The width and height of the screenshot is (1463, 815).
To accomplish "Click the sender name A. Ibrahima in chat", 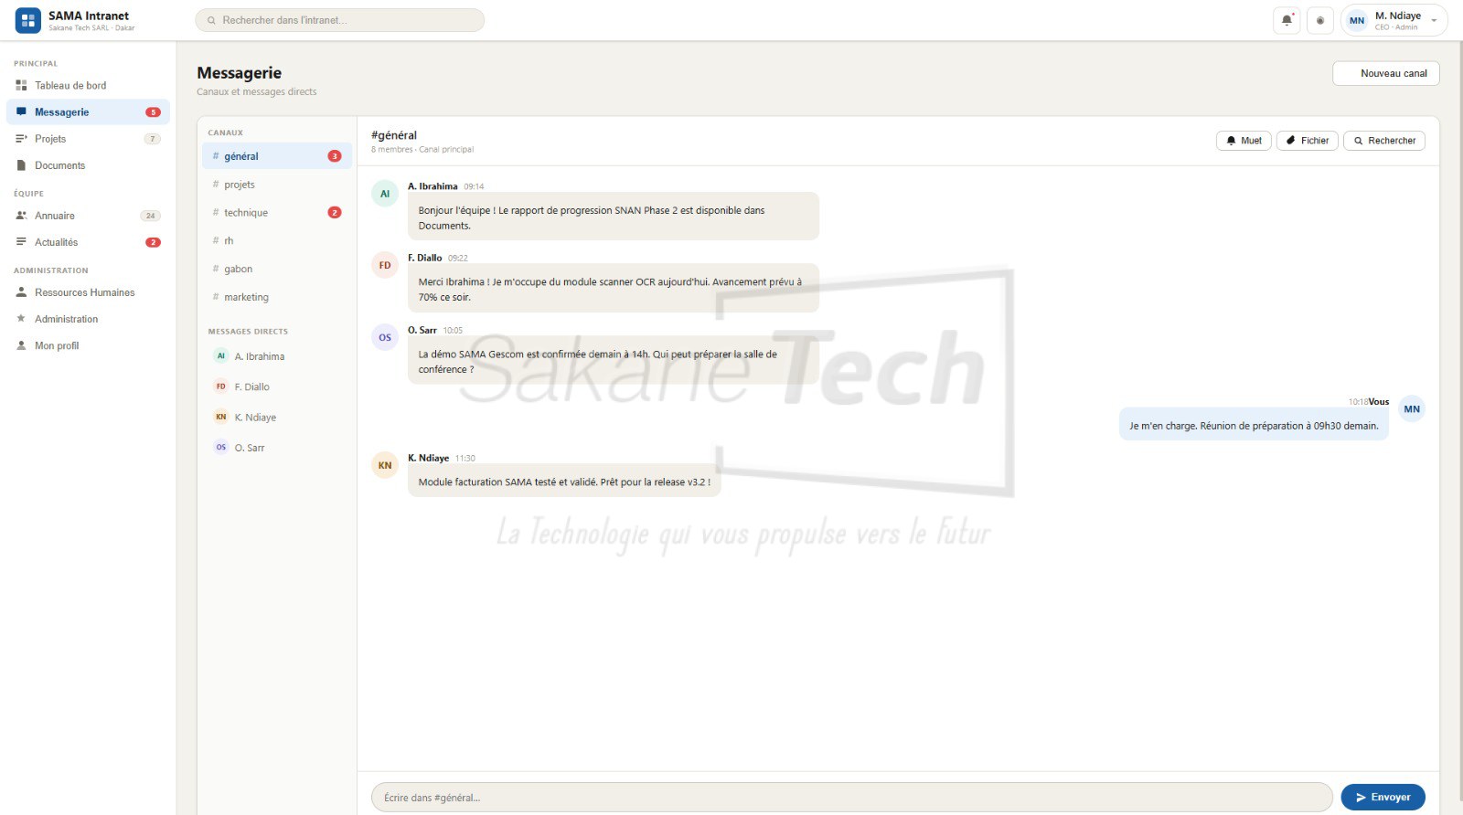I will point(432,186).
